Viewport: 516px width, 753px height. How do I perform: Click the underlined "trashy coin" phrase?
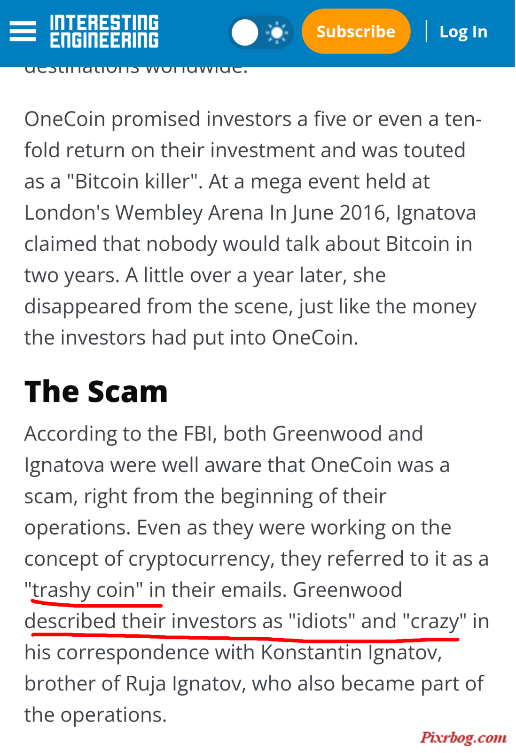(x=84, y=590)
